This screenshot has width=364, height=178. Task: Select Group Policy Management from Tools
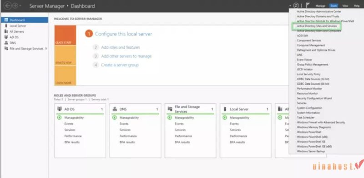[x=313, y=64]
